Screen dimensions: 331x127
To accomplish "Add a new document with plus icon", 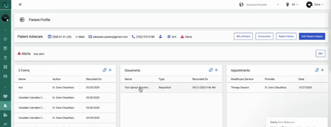I will click(x=216, y=70).
